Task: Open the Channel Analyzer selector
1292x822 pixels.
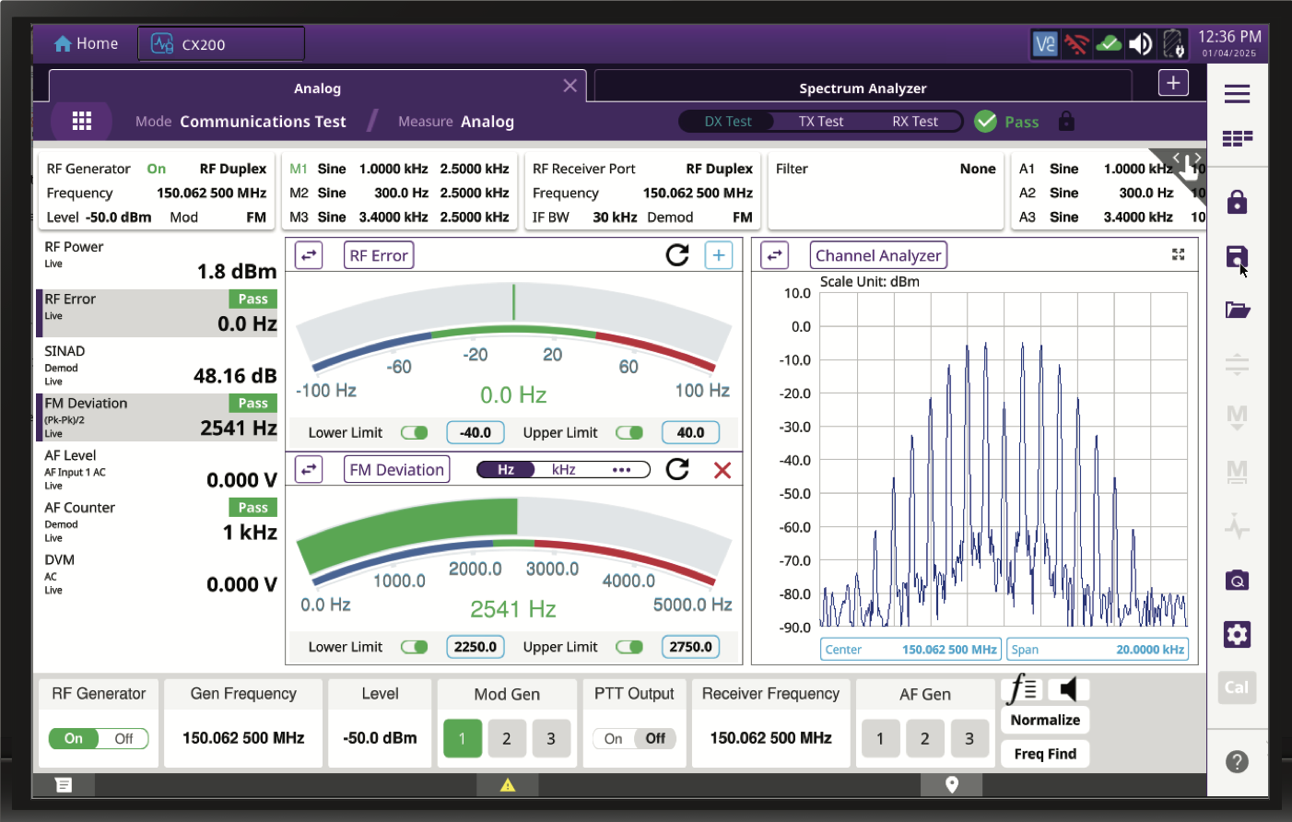Action: tap(877, 255)
